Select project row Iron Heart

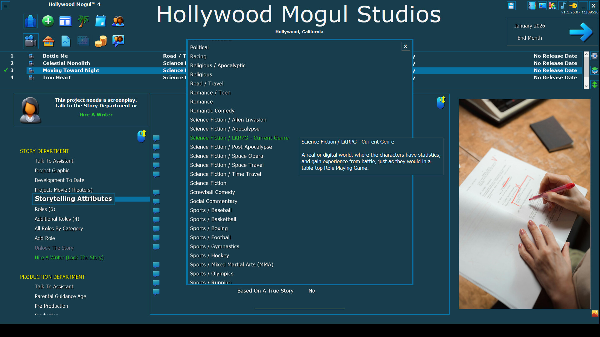point(57,77)
